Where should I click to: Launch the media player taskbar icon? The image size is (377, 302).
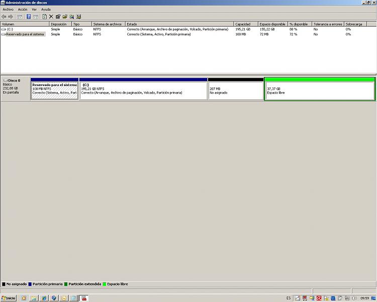tap(24, 298)
